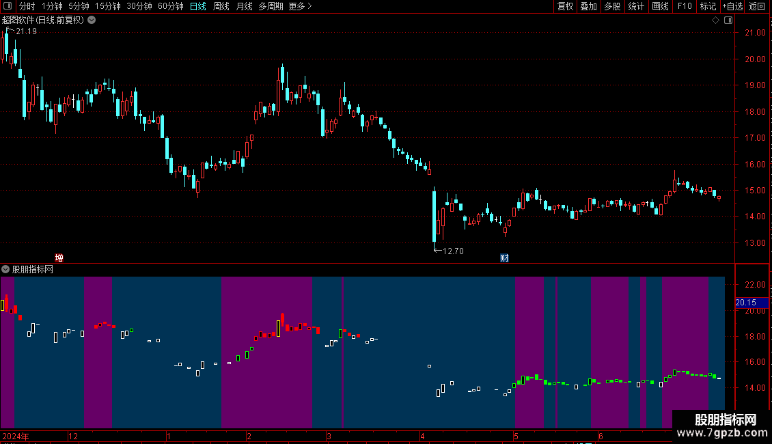Open dropdown next to 超图软件(日线.前复权) title
The image size is (772, 444).
point(92,20)
